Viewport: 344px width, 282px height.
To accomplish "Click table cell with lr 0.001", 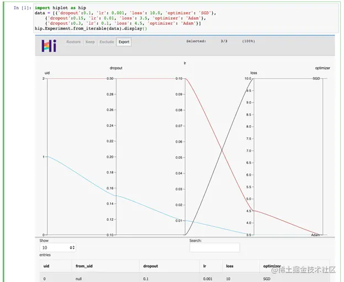I will (x=207, y=279).
